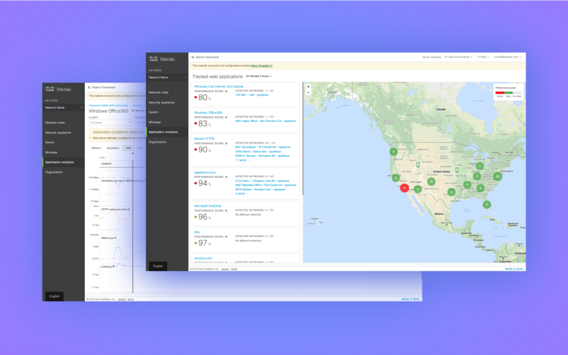This screenshot has height=355, width=568.
Task: Open the Network Name dropdown in front window
Action: pos(167,77)
